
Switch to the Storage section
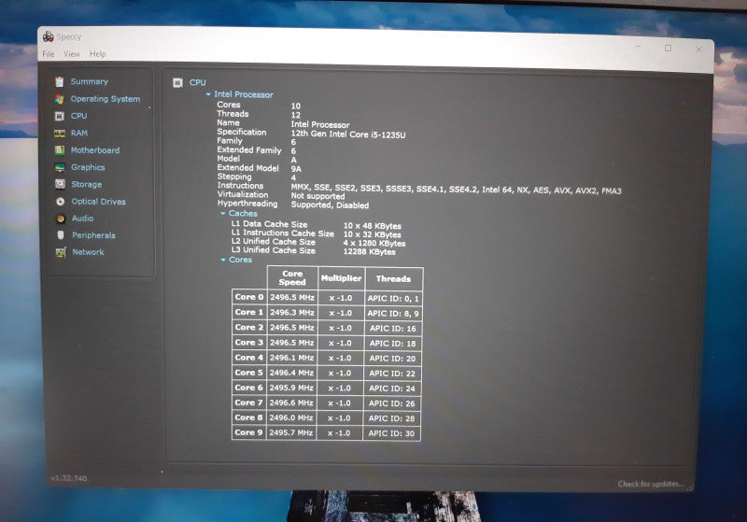coord(86,184)
